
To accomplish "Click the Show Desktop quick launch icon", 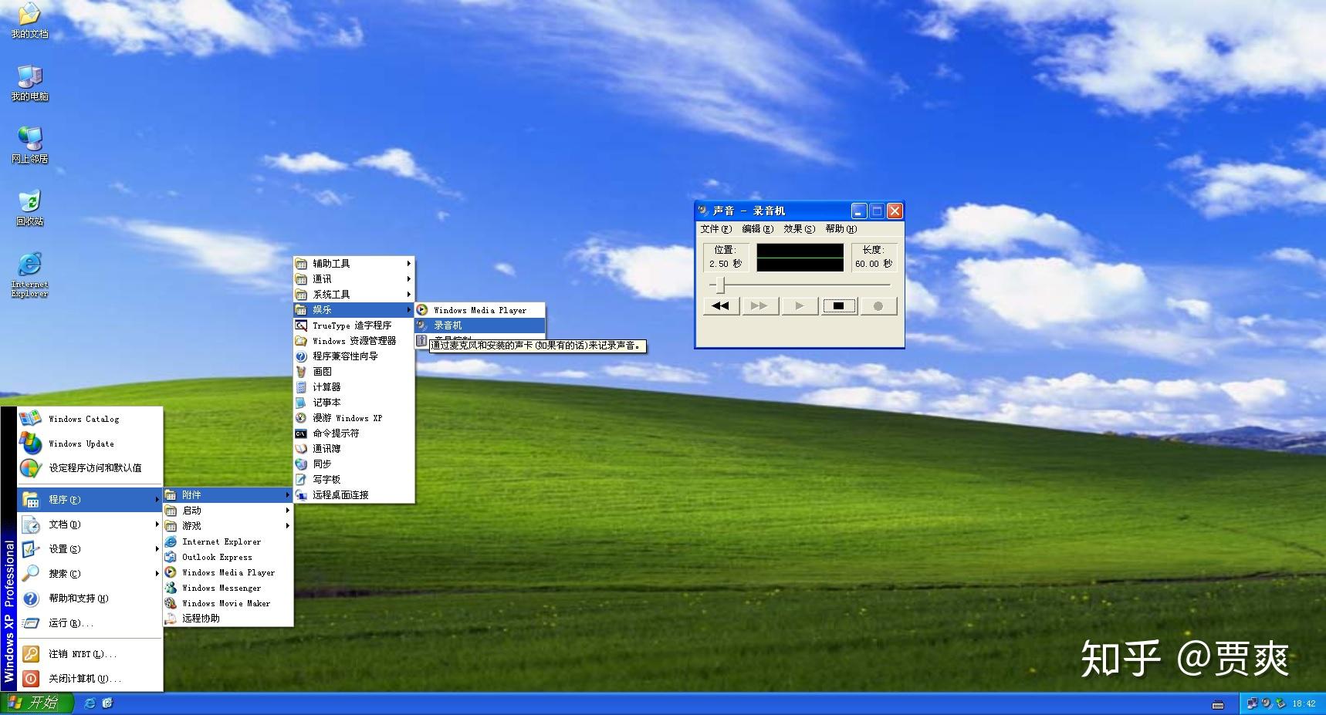I will click(x=107, y=703).
